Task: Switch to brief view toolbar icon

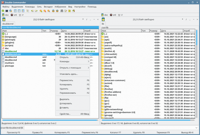Action: click(15, 11)
